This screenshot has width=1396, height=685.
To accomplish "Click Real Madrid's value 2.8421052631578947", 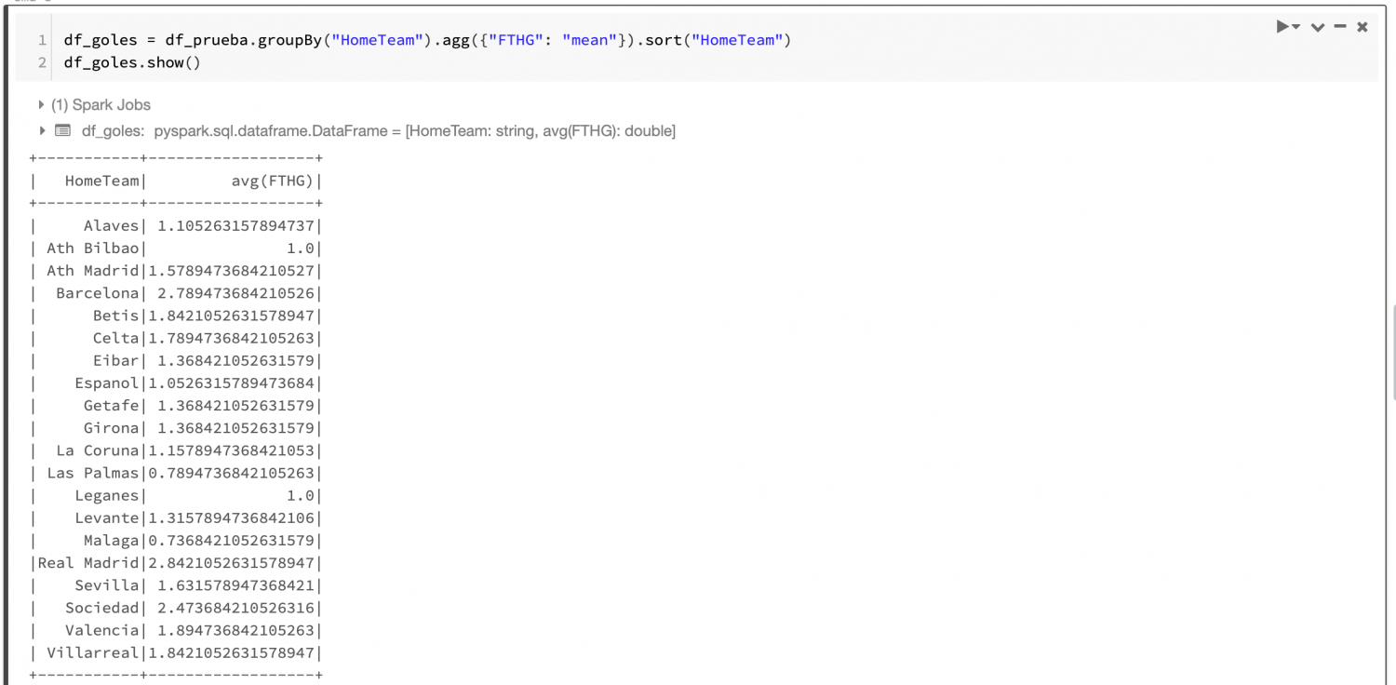I will point(231,563).
